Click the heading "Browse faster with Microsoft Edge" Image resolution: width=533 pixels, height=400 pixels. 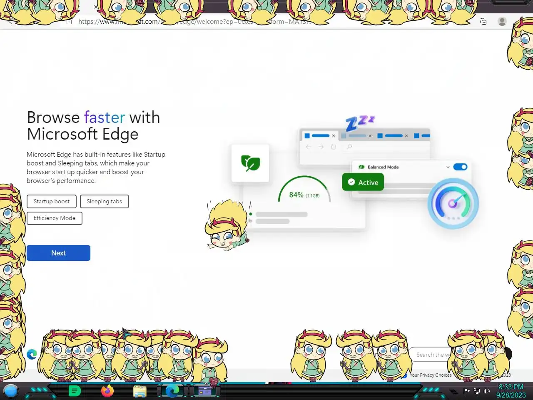coord(93,126)
